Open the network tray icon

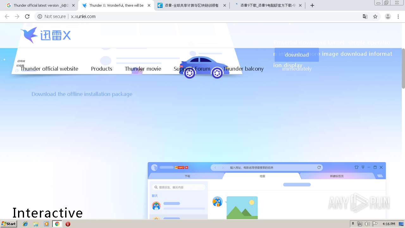pyautogui.click(x=360, y=224)
